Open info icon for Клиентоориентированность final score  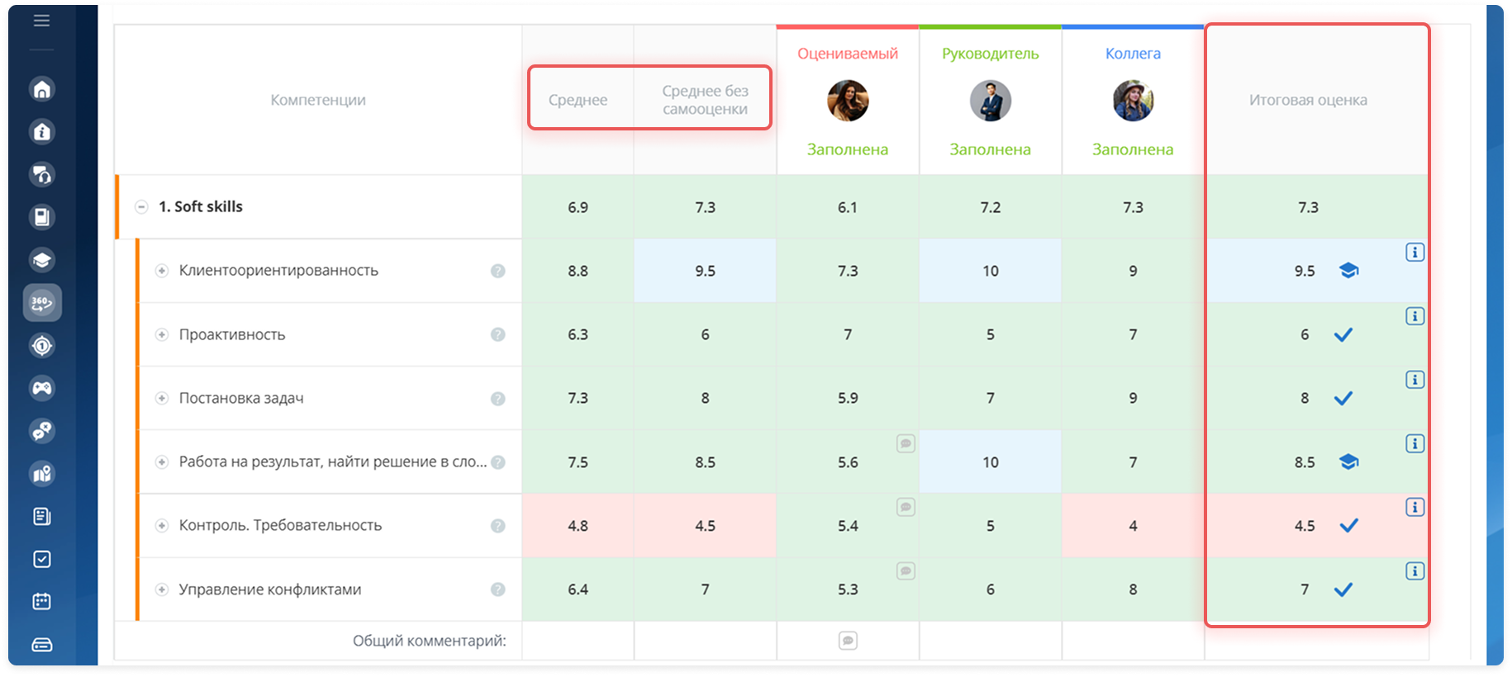(1415, 253)
